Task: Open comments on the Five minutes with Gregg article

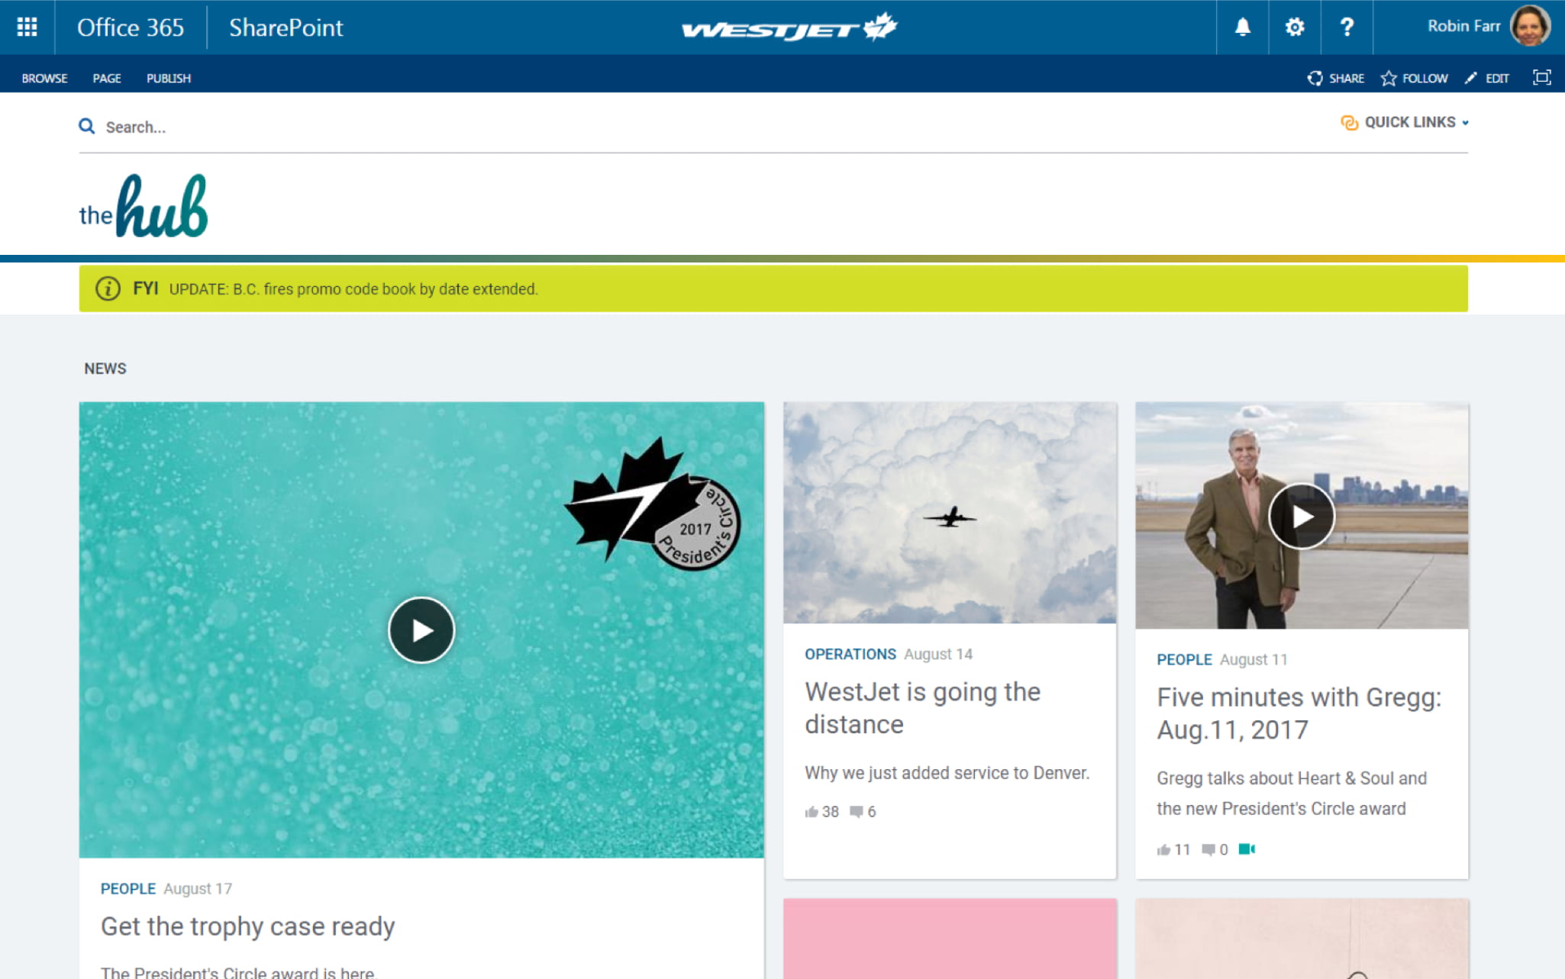Action: tap(1208, 850)
